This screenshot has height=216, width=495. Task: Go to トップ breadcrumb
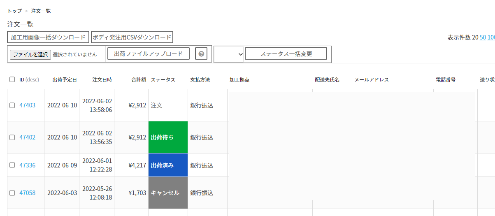(15, 11)
